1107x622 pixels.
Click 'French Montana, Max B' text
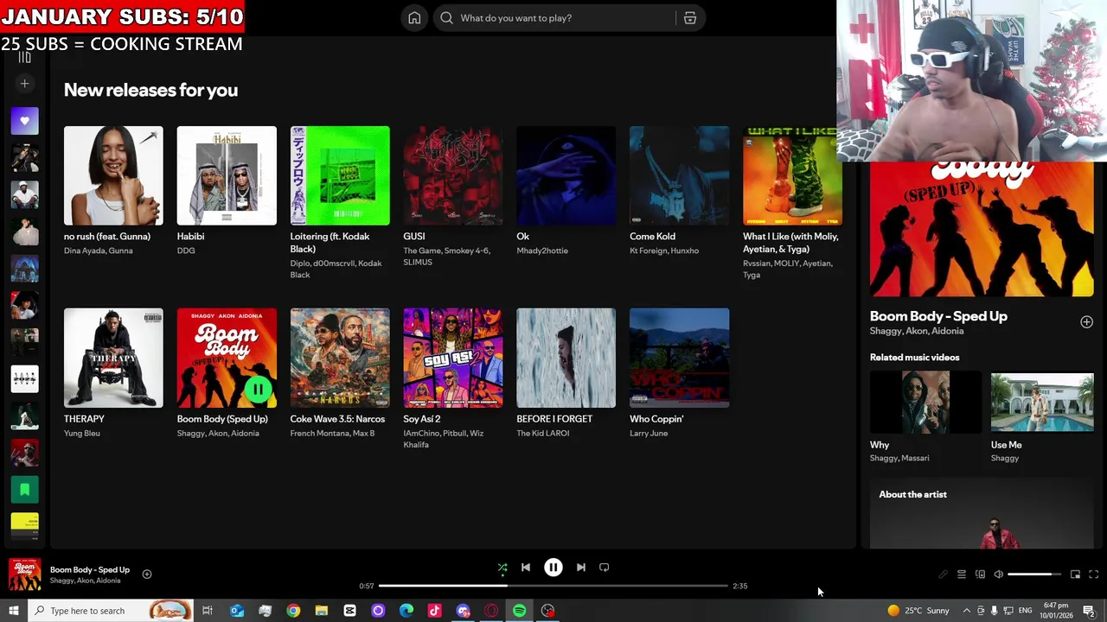point(332,433)
